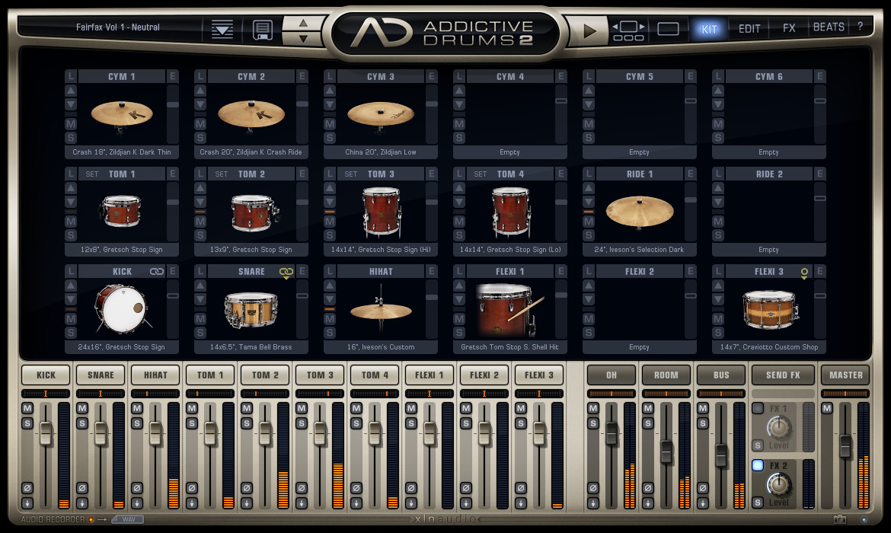The image size is (891, 533).
Task: Click the MASTER volume fader handle
Action: coord(845,445)
